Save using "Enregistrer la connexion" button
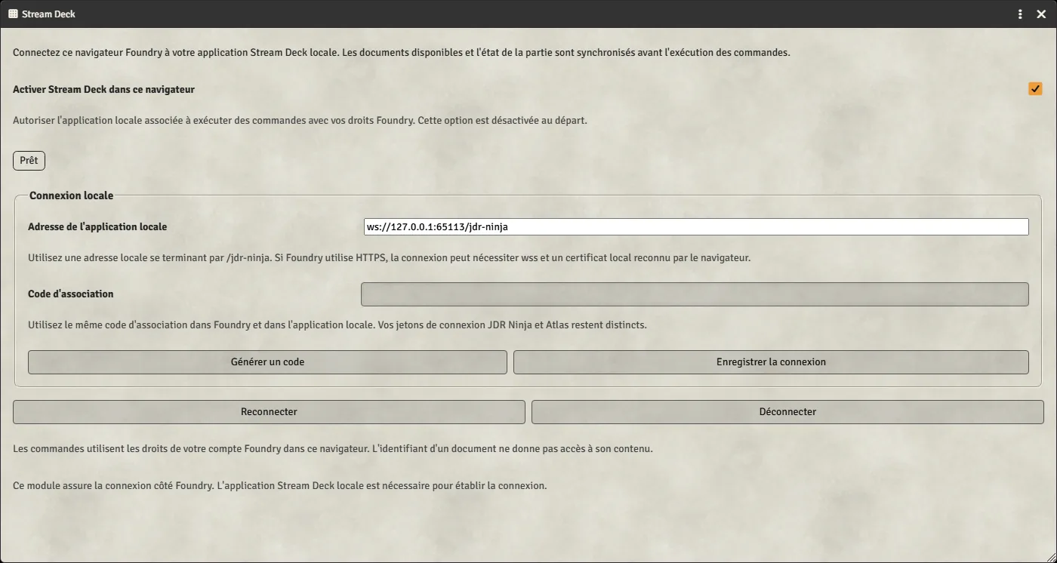 click(771, 362)
